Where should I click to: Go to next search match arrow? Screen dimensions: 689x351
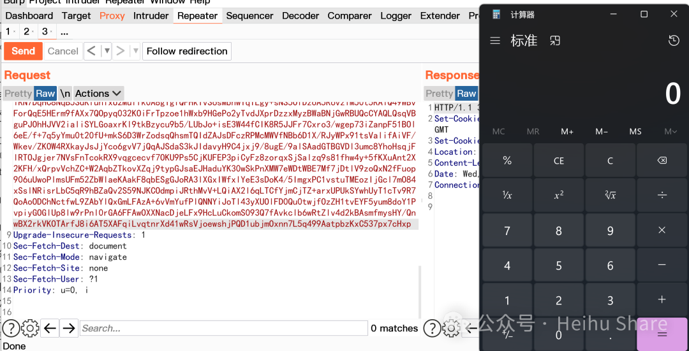tap(68, 328)
